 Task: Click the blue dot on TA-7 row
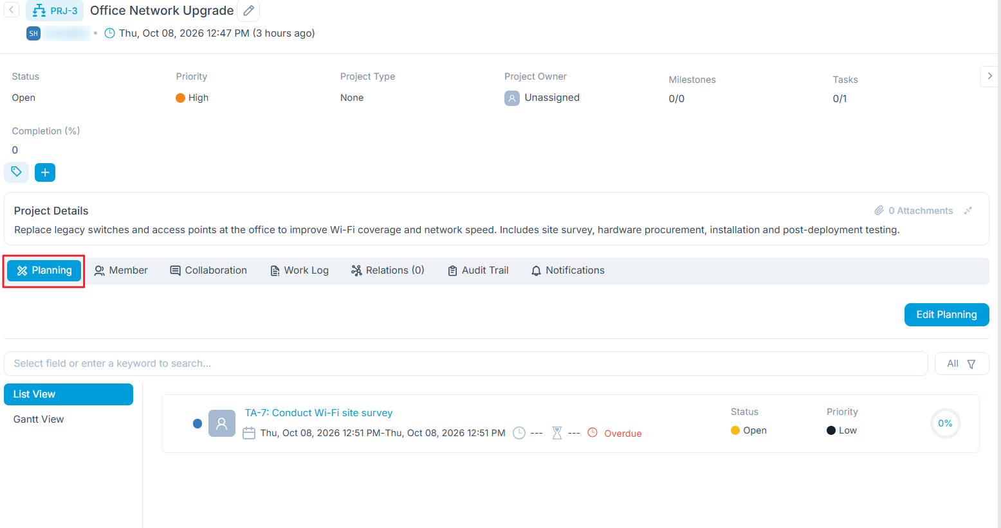click(x=197, y=423)
